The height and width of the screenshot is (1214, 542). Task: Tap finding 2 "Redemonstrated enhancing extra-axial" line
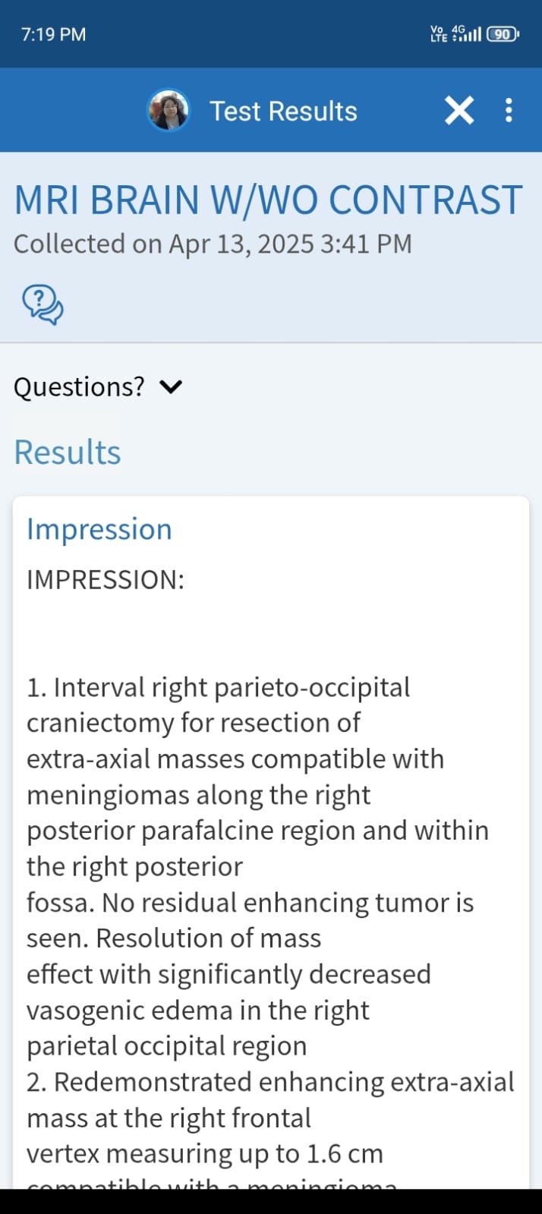click(x=270, y=1082)
